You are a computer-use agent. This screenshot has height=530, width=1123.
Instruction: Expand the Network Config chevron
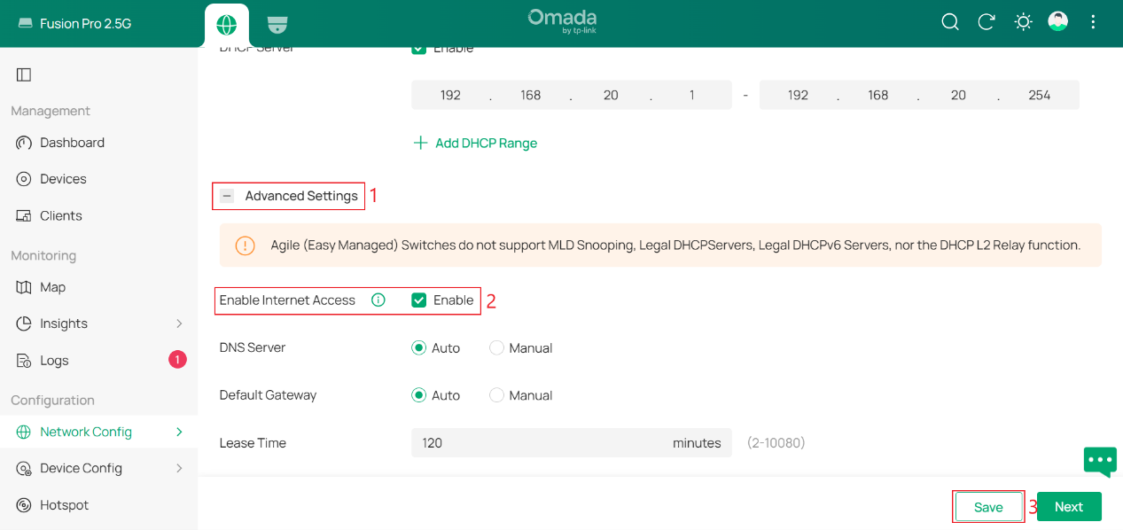[x=179, y=433]
